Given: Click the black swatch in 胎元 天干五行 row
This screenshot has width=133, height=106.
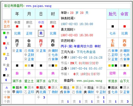Looking at the screenshot, I should pos(112,26).
